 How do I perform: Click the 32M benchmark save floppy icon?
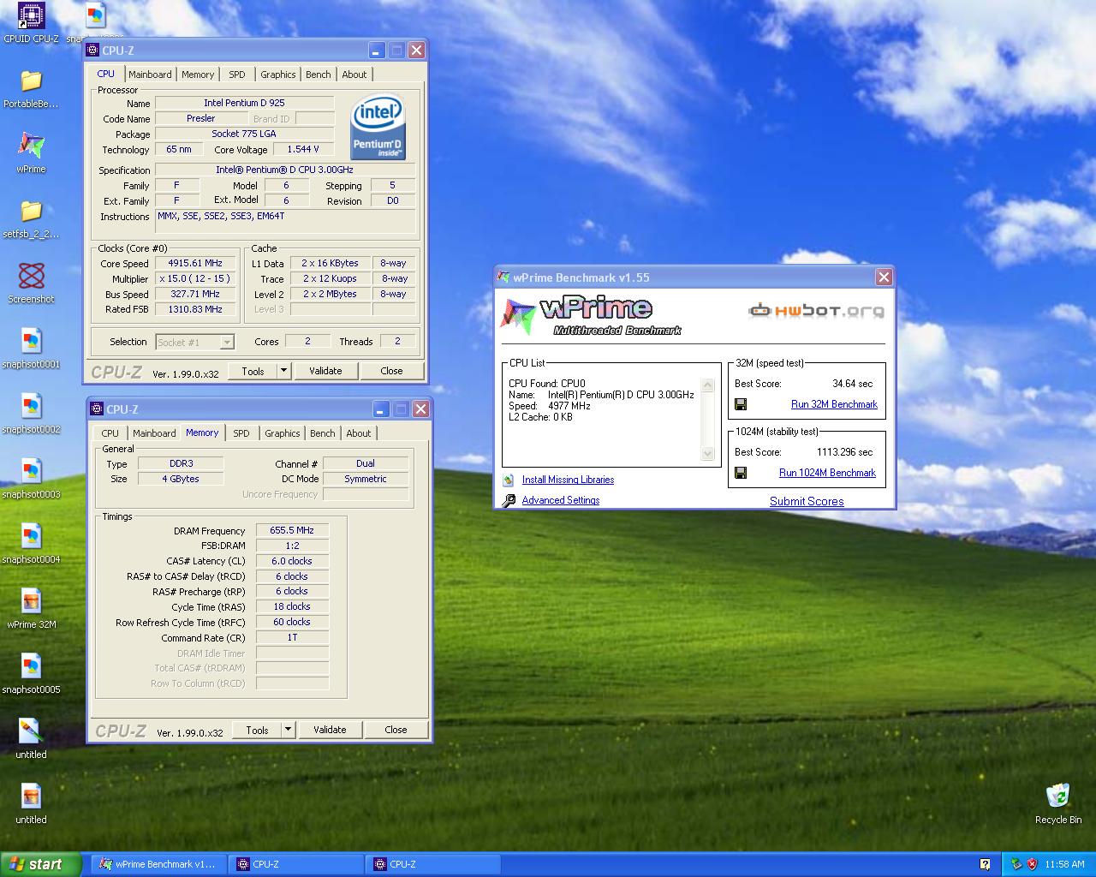pyautogui.click(x=741, y=404)
